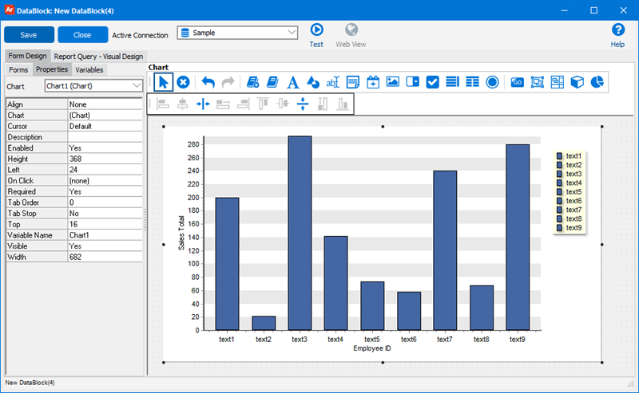
Task: Click the Go button control icon
Action: (517, 81)
